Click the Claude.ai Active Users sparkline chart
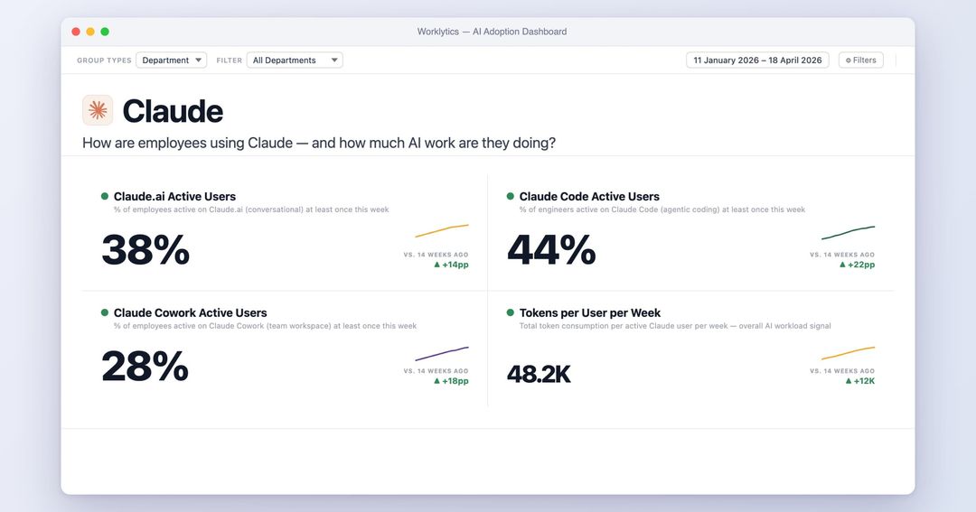Viewport: 976px width, 512px height. (x=442, y=231)
